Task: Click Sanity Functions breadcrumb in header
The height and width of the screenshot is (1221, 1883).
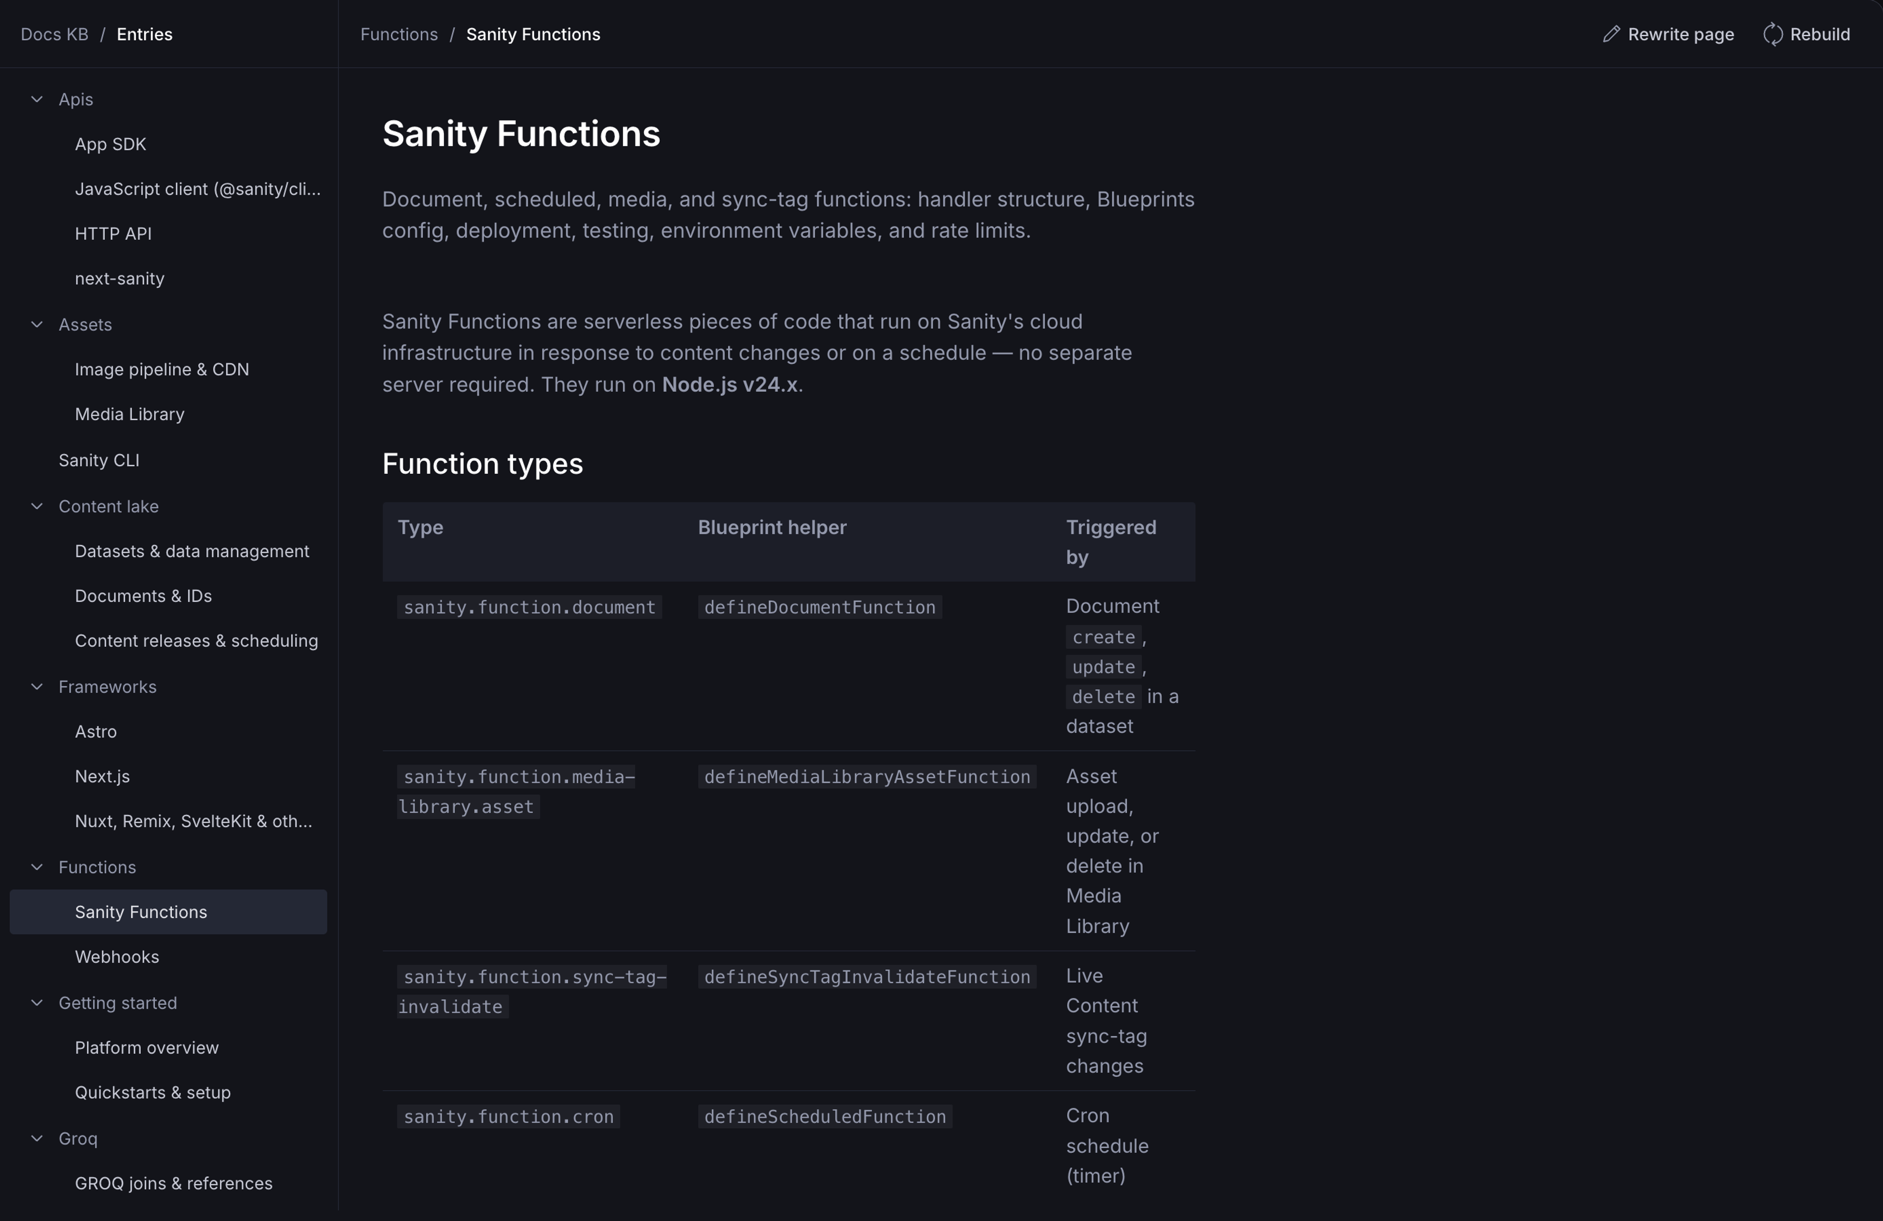Action: point(533,34)
